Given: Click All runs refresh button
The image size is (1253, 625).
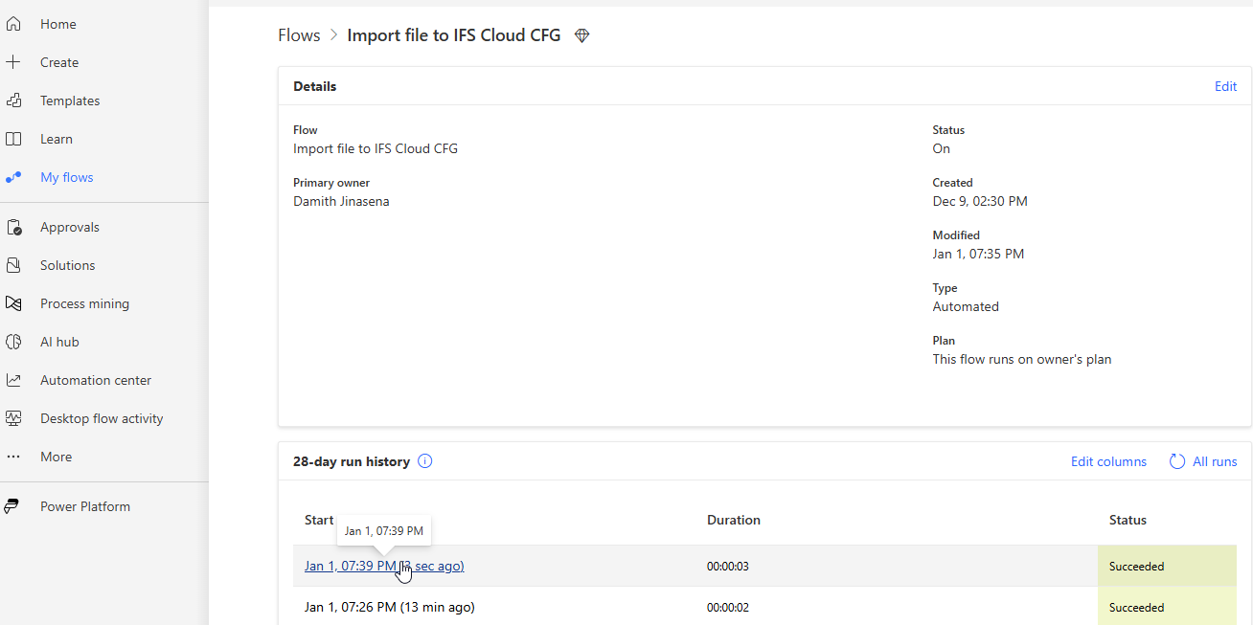Looking at the screenshot, I should click(1203, 461).
